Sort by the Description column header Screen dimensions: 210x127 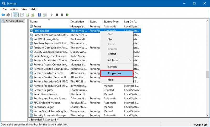(78, 22)
